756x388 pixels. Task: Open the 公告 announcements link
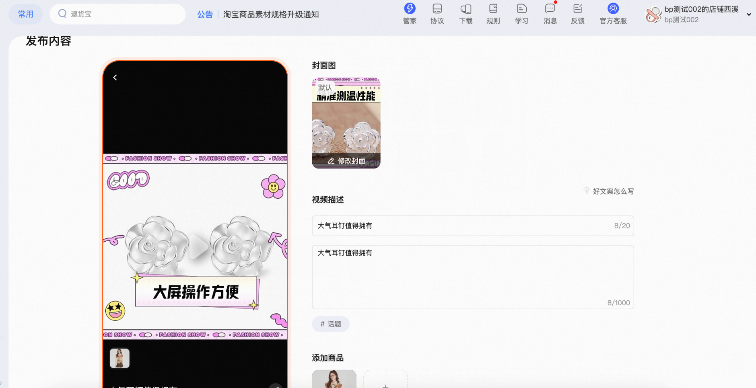point(205,14)
